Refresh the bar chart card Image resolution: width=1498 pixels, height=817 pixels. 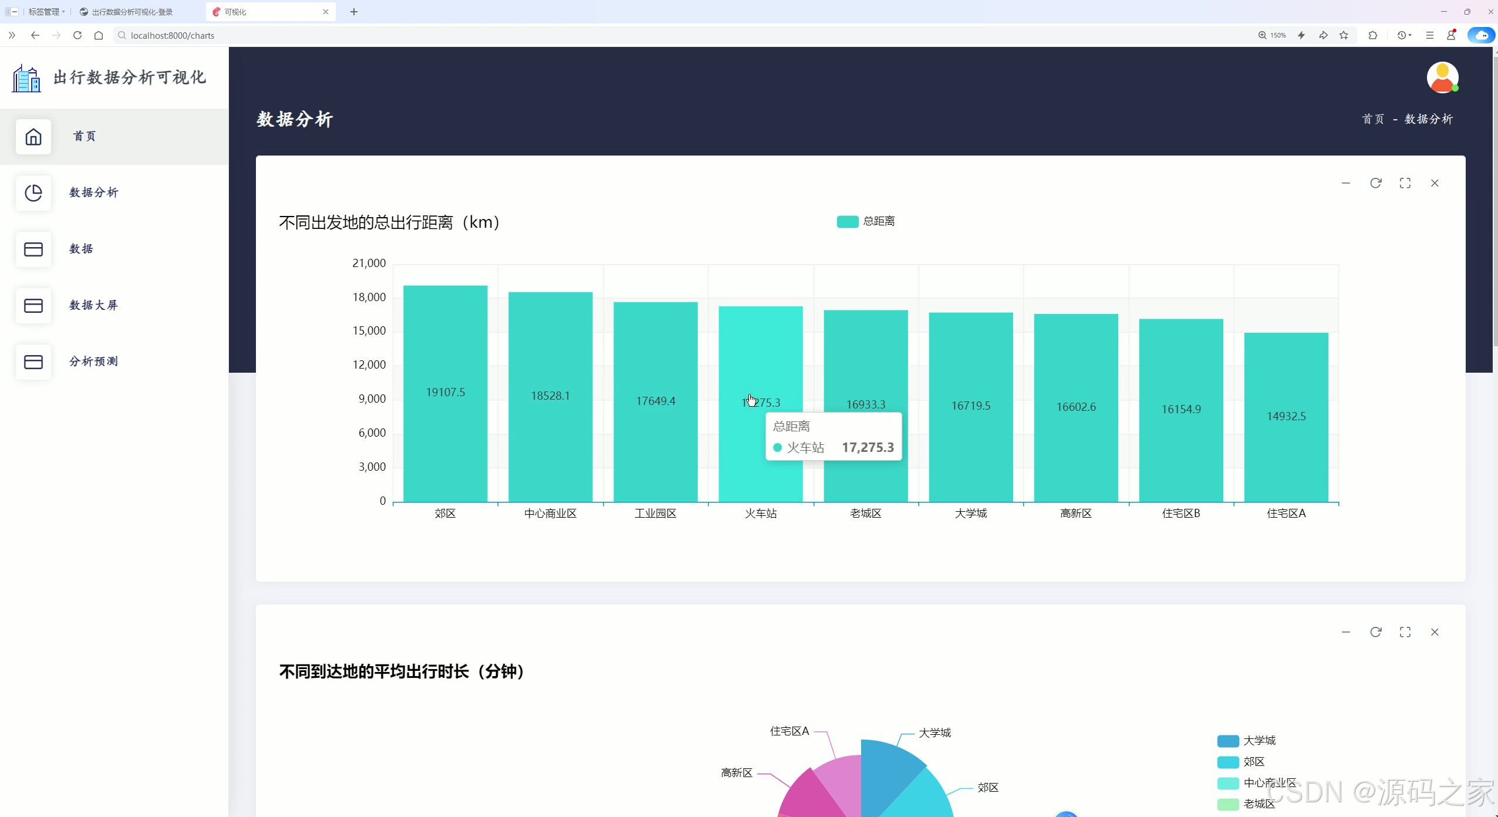pyautogui.click(x=1375, y=183)
